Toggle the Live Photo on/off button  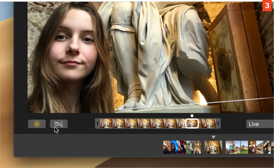point(37,124)
